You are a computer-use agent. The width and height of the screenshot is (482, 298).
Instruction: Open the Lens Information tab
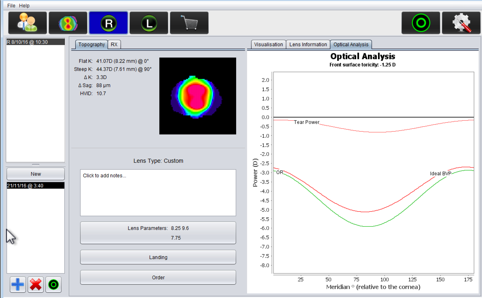point(308,44)
